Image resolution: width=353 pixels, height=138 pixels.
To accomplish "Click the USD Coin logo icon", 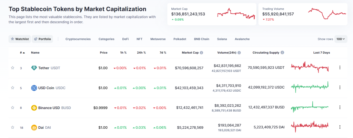I will coord(34,88).
